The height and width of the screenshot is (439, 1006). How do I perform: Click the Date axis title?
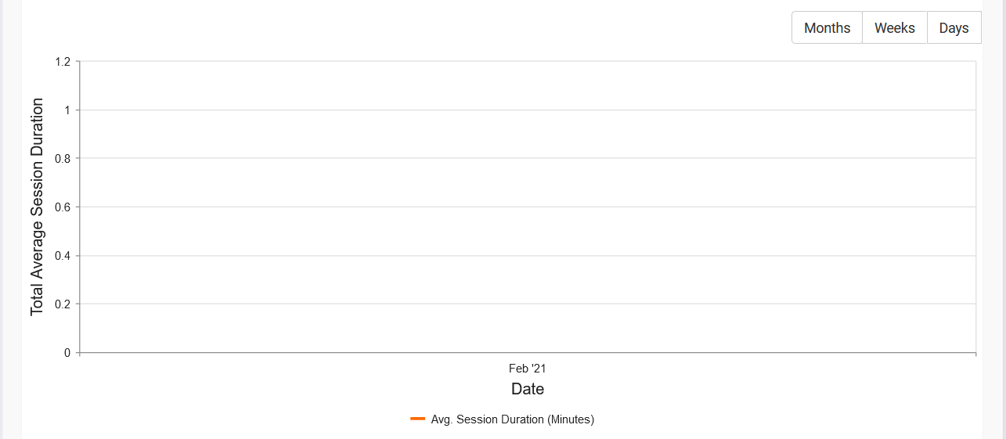point(528,389)
